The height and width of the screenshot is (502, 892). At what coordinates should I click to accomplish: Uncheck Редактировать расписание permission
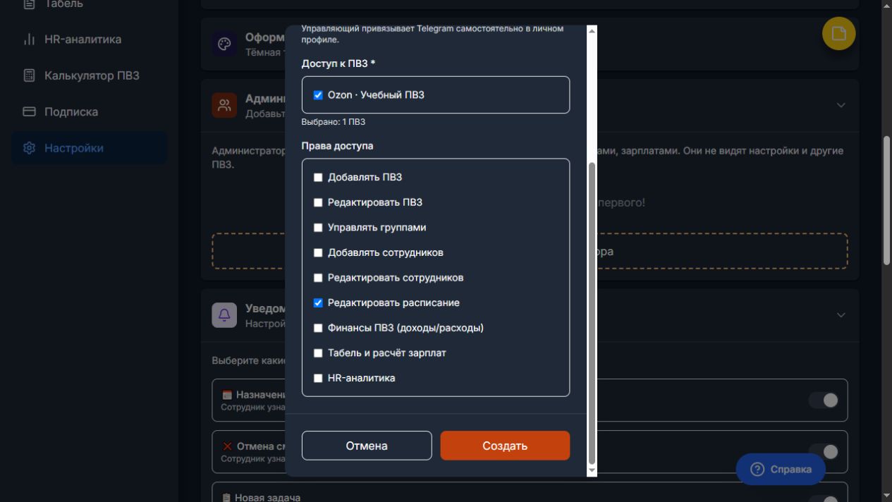[x=318, y=302]
